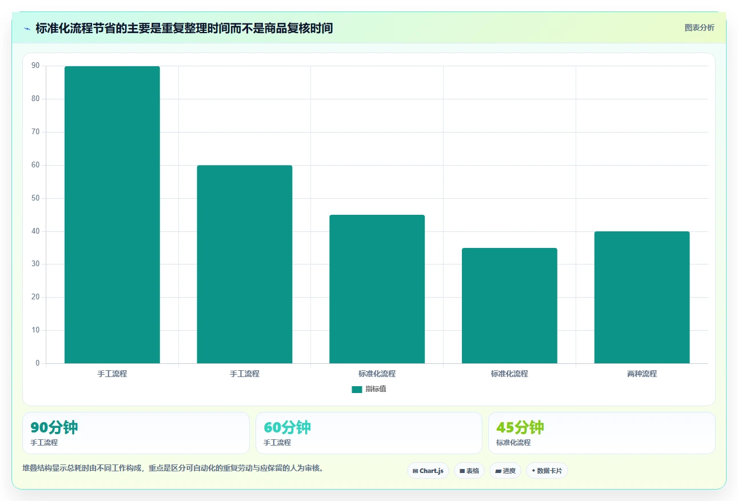738x501 pixels.
Task: Click the 图表分析 label in the header
Action: point(699,27)
